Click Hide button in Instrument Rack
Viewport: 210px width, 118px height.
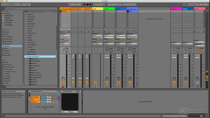point(56,94)
